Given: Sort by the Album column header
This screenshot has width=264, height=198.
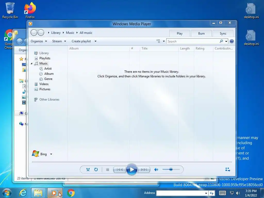Looking at the screenshot, I should pos(99,48).
